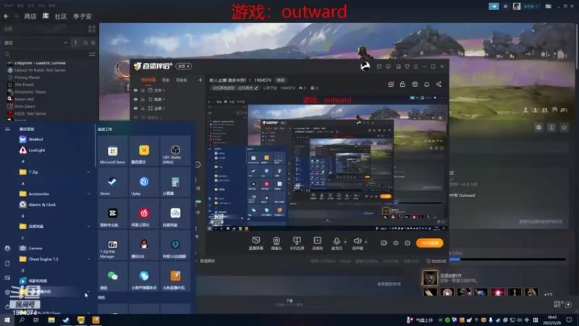Toggle lock for 文本 1 layer
Screen dimensions: 579x326
click(143, 90)
